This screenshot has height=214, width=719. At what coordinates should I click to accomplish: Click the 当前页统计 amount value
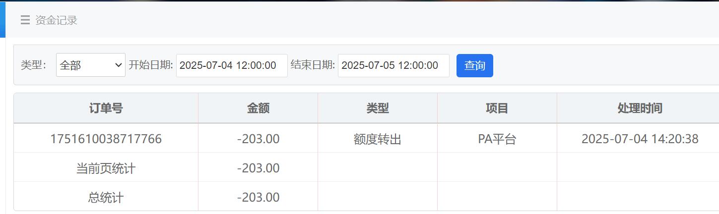[258, 168]
